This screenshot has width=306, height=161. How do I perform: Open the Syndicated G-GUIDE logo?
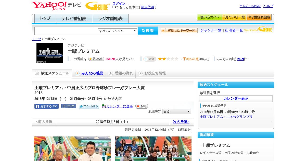pyautogui.click(x=258, y=29)
